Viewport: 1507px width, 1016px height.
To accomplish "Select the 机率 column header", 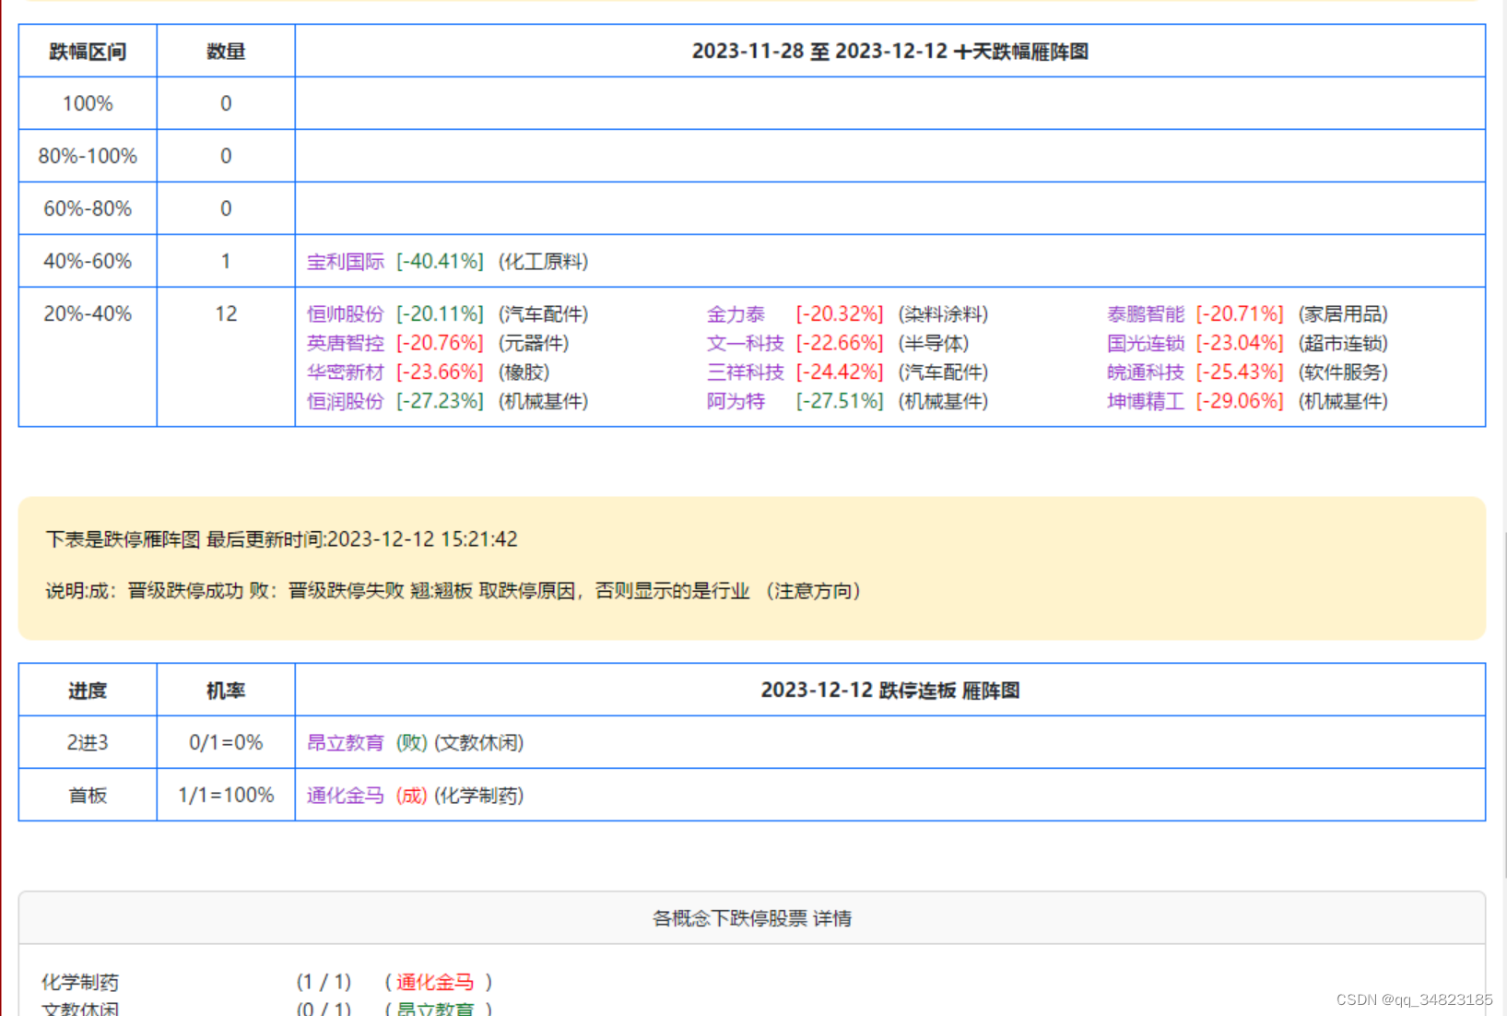I will coord(226,691).
